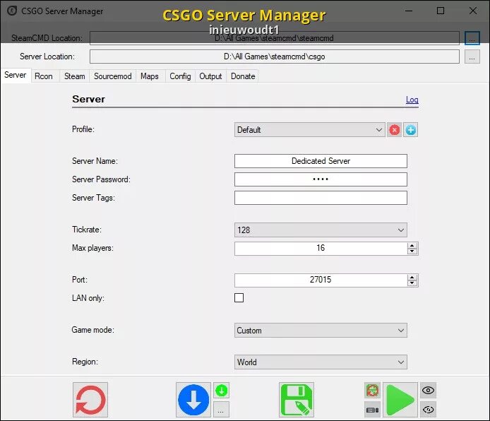The width and height of the screenshot is (490, 421).
Task: Click the Port number field showing 27015
Action: tap(321, 280)
